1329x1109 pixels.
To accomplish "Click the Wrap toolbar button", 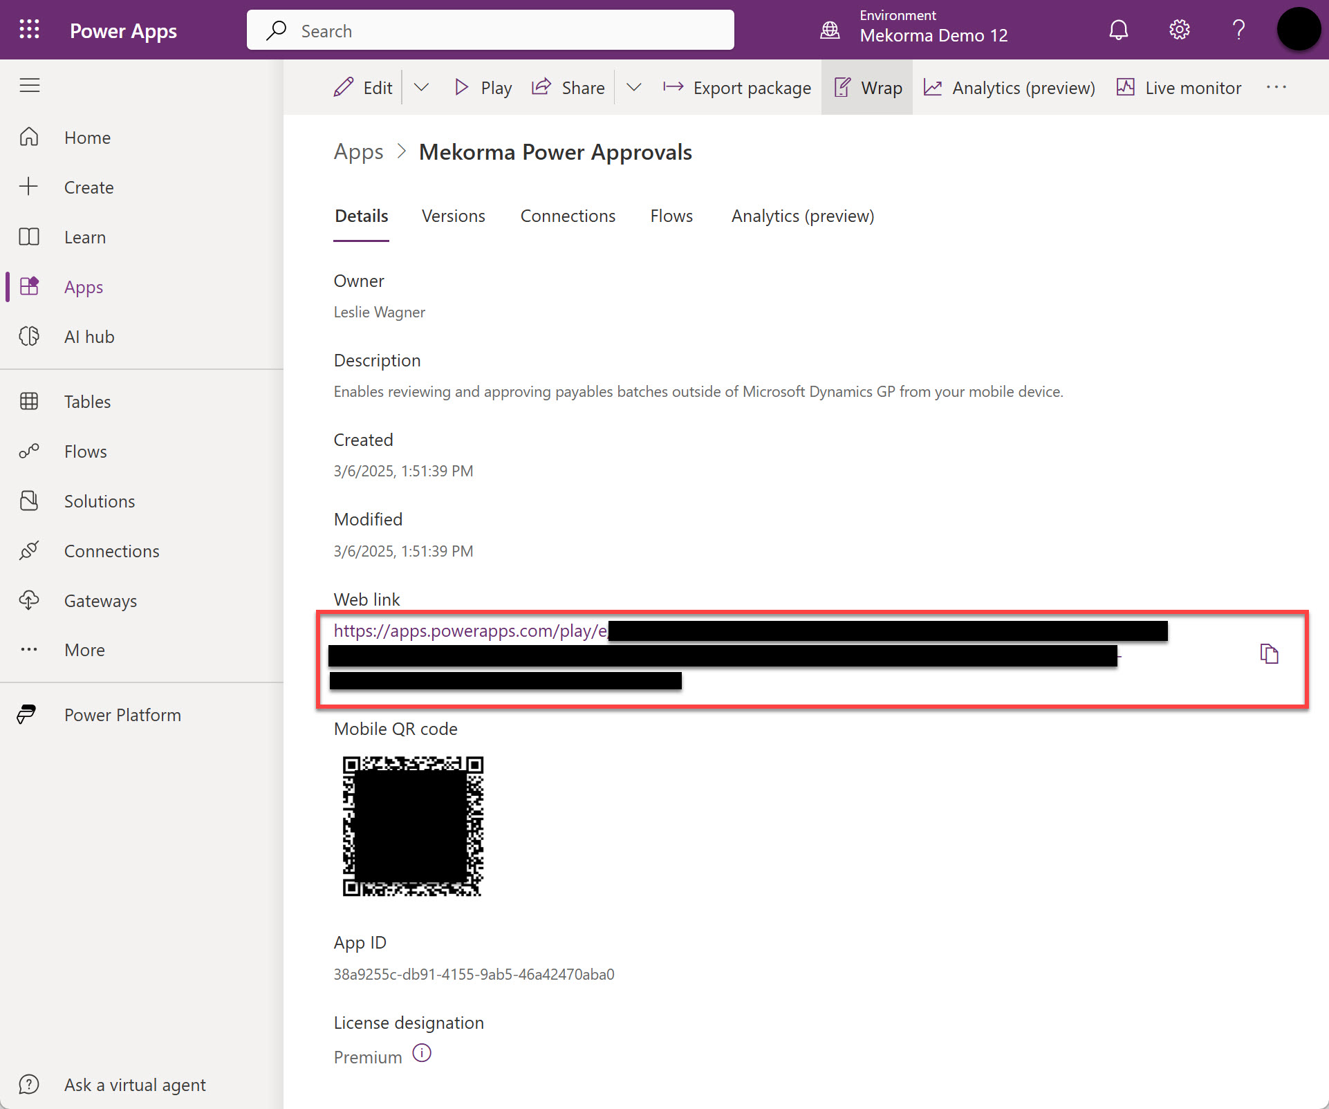I will pyautogui.click(x=867, y=88).
